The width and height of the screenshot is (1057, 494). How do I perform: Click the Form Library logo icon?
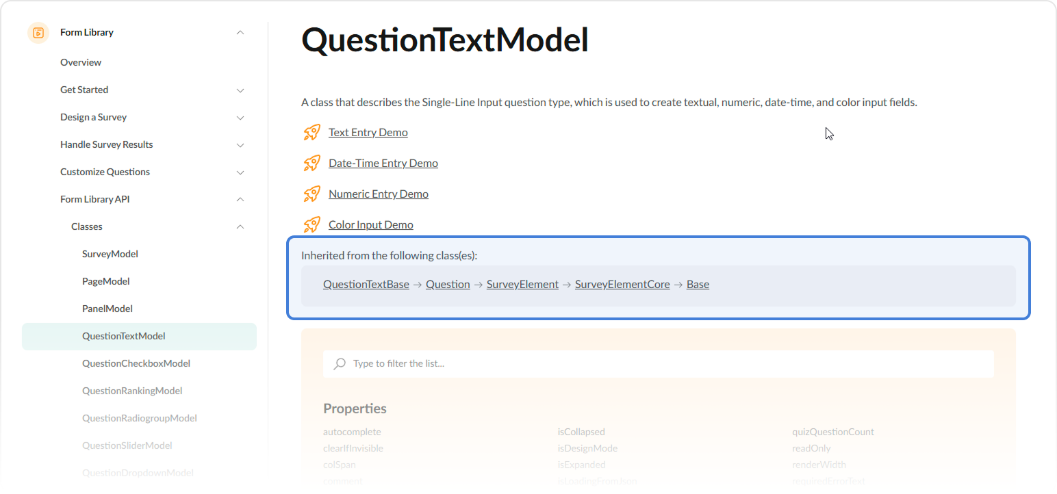tap(38, 32)
